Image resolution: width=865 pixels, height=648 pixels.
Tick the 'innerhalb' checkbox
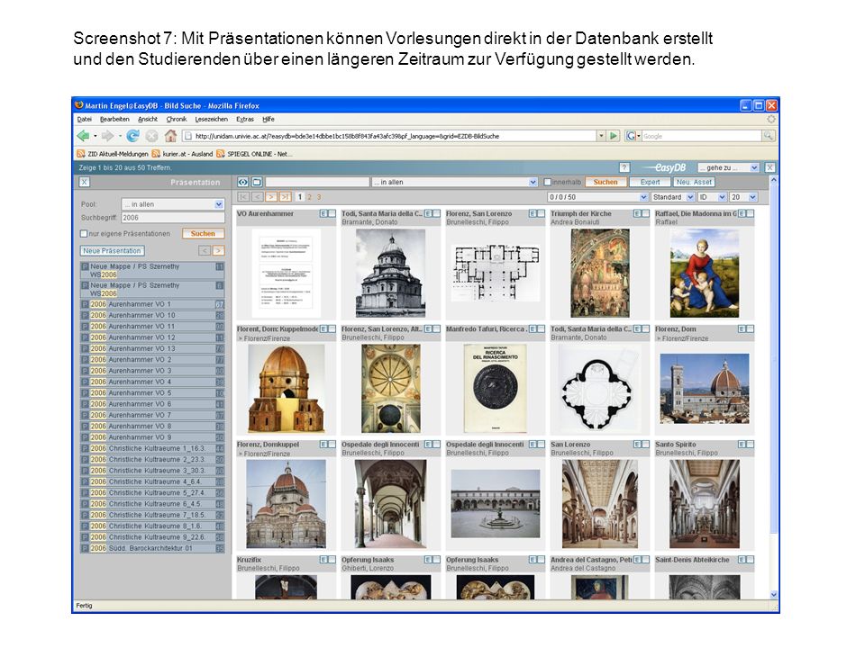(547, 182)
